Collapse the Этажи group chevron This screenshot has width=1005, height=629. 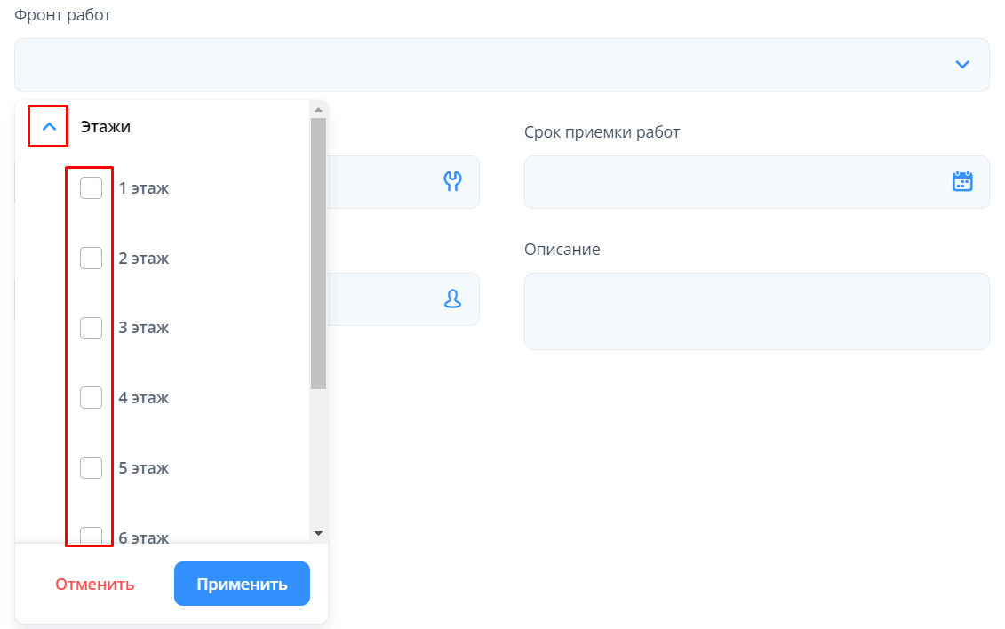click(49, 127)
